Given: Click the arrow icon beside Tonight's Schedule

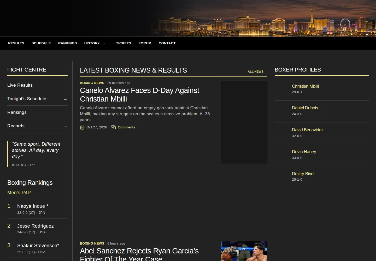Looking at the screenshot, I should tap(65, 99).
